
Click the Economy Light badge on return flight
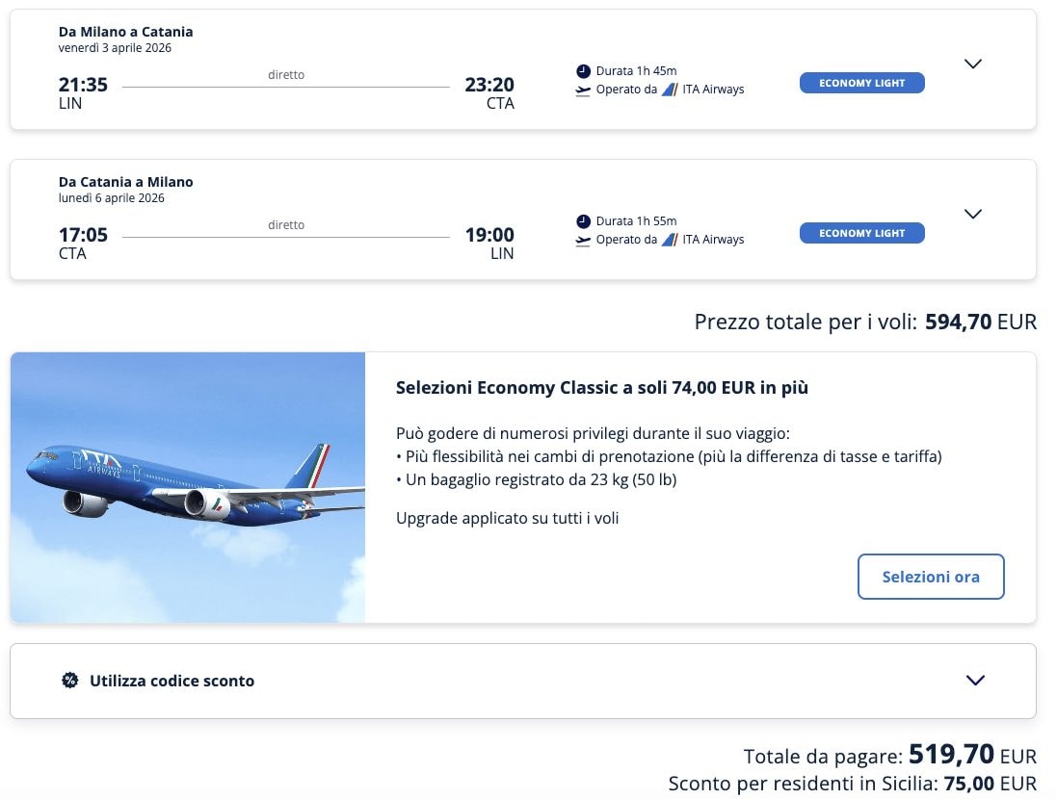click(861, 233)
